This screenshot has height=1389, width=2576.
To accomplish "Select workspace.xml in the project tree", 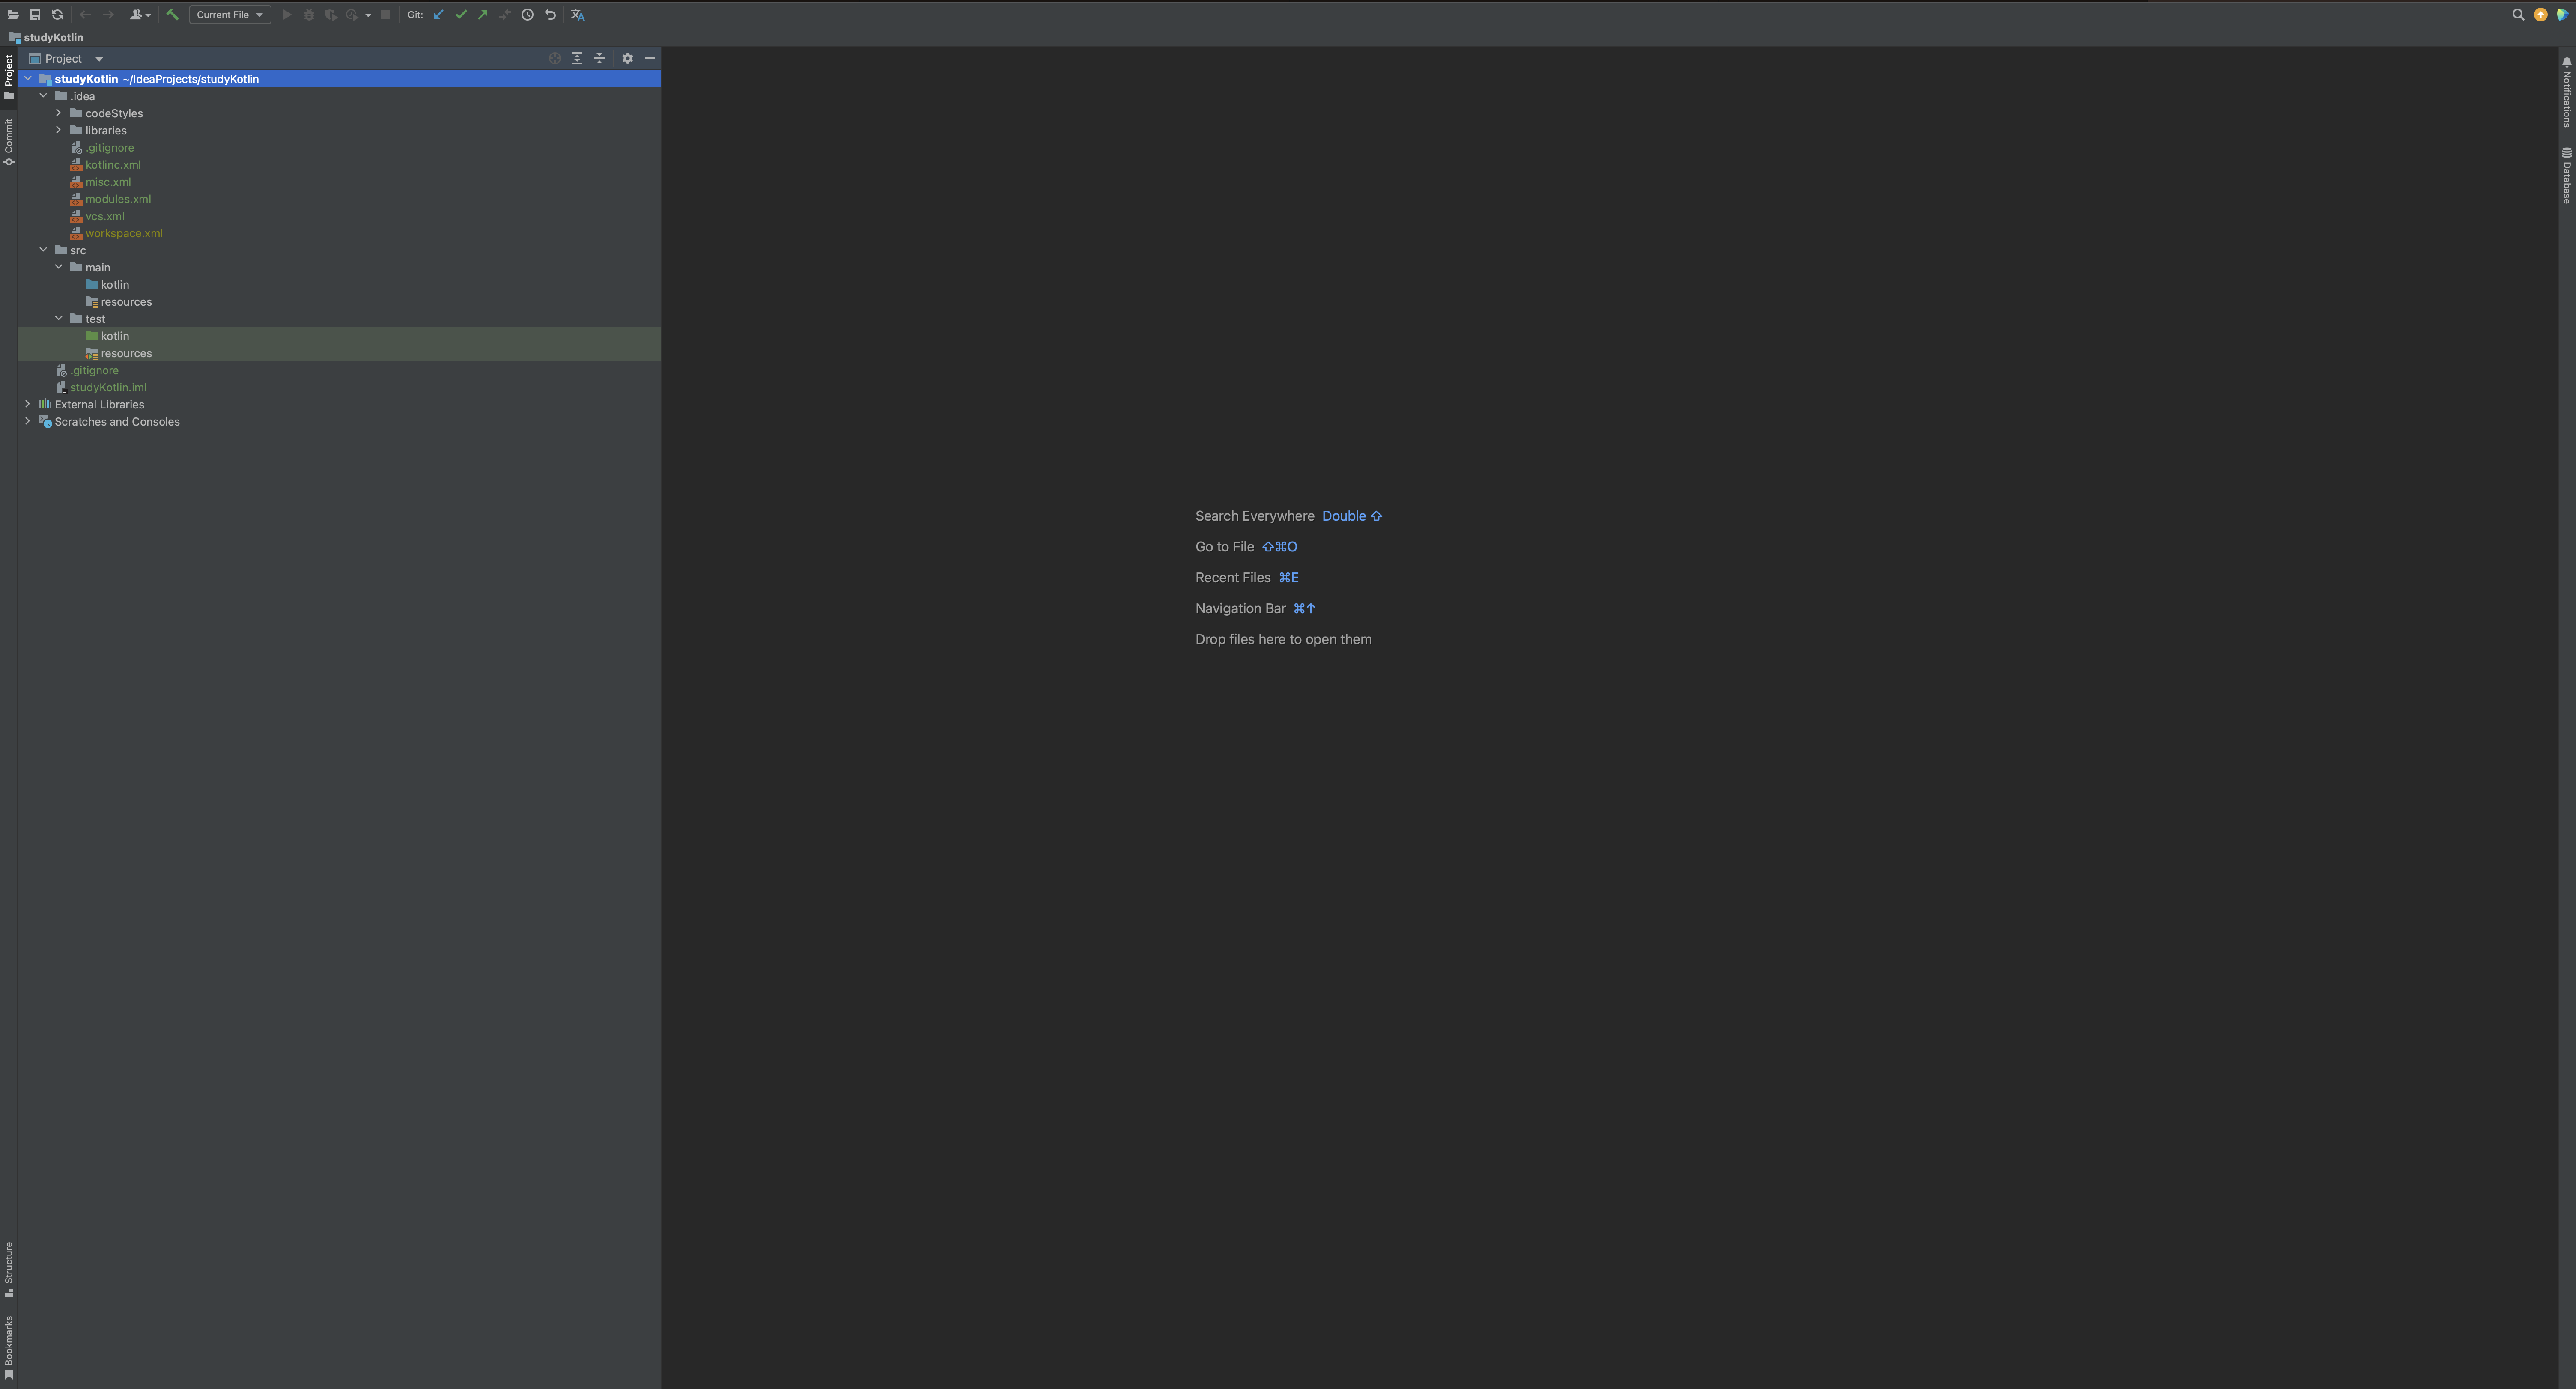I will [x=124, y=233].
